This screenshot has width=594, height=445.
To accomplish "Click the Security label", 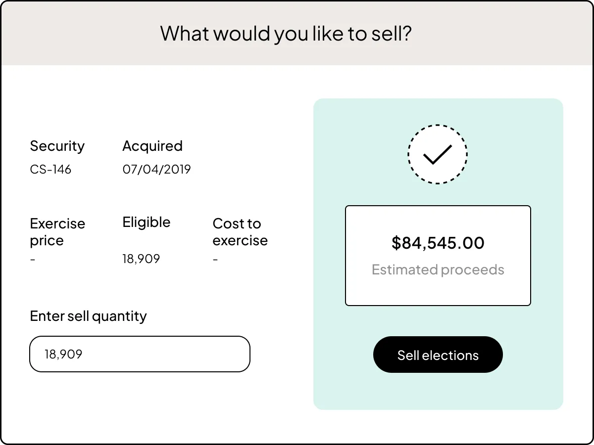I will [x=57, y=146].
